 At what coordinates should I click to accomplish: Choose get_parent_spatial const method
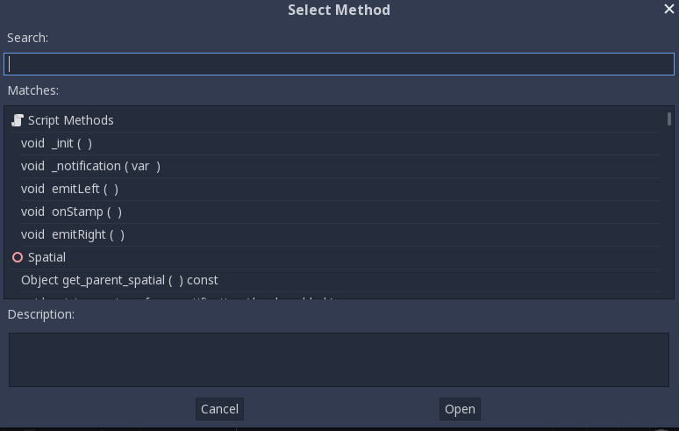tap(336, 280)
